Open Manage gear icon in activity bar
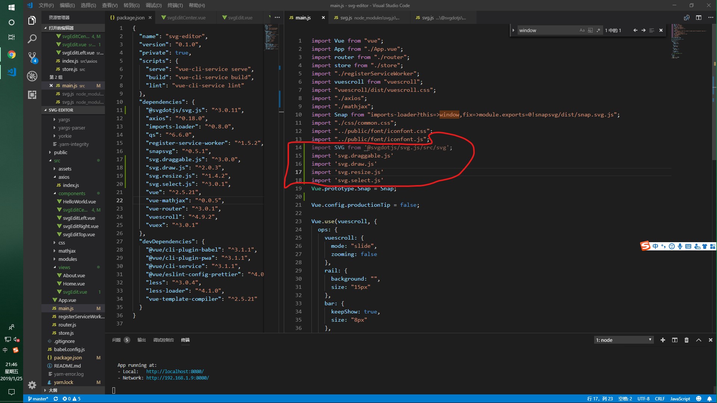The image size is (717, 403). (x=32, y=385)
